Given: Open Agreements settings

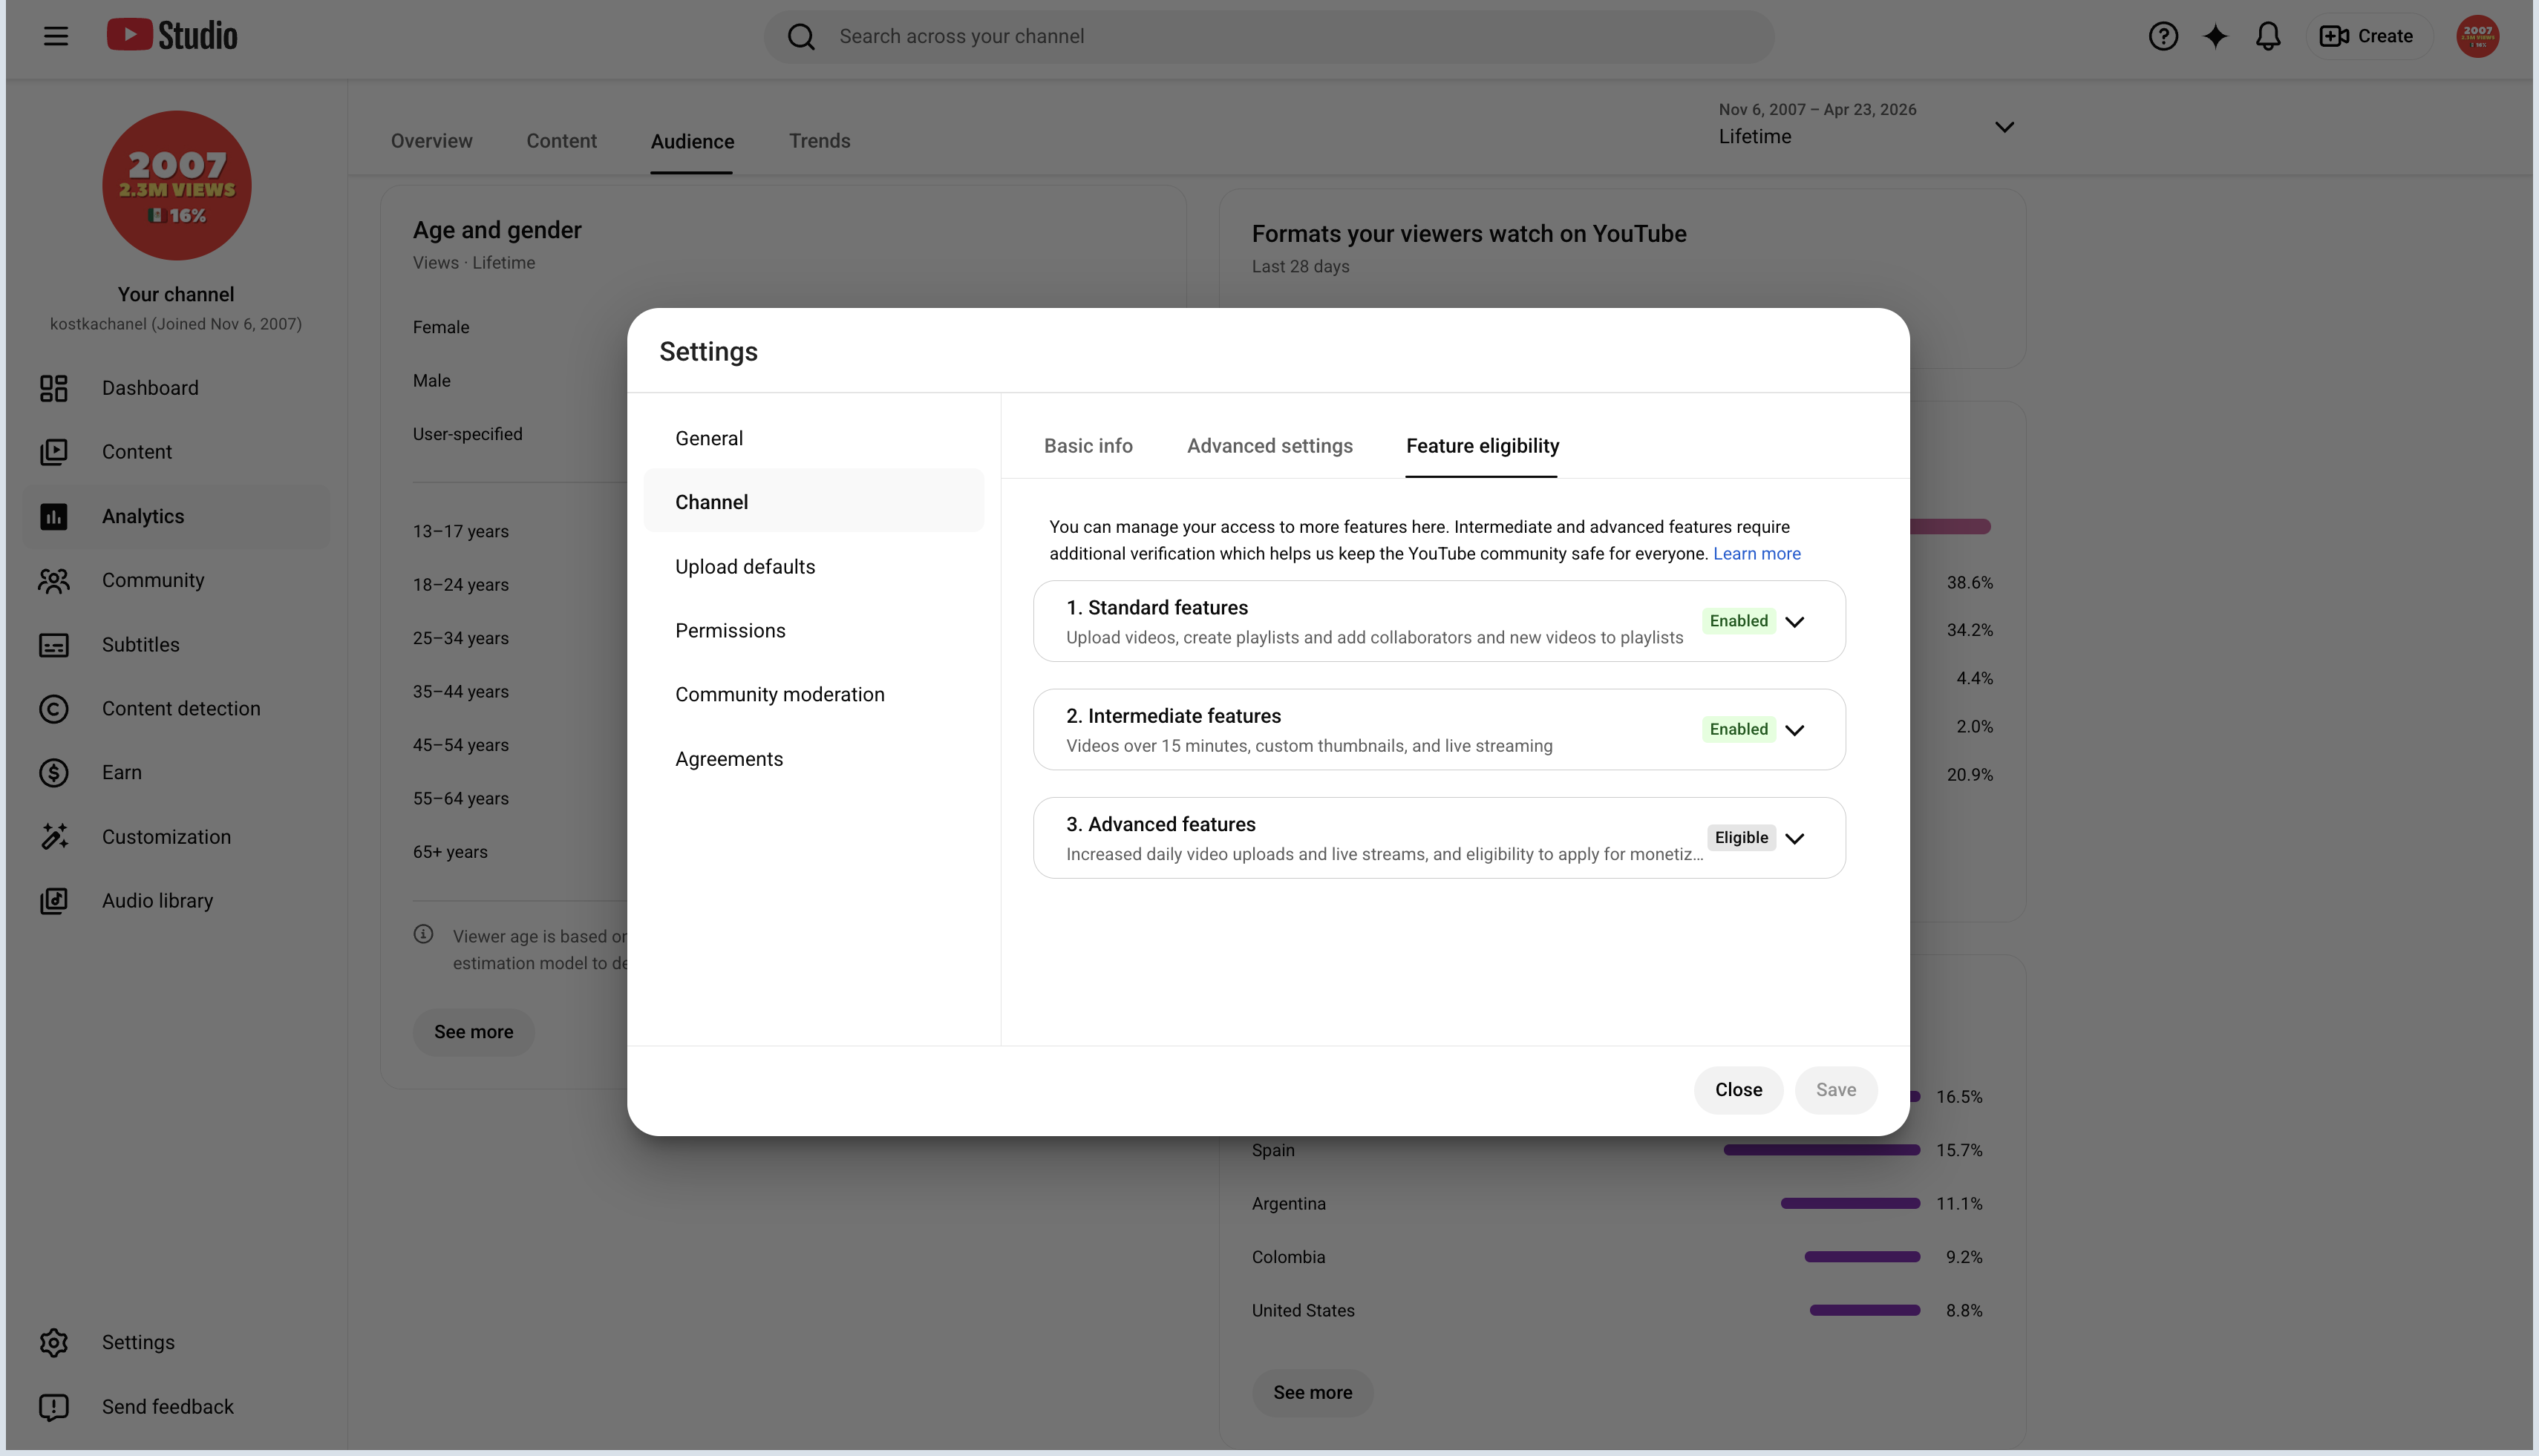Looking at the screenshot, I should click(814, 758).
